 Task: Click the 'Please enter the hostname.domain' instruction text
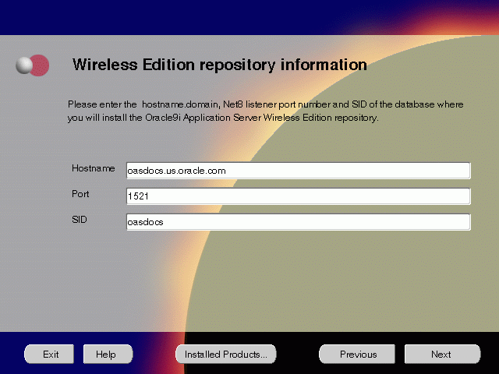tap(265, 111)
